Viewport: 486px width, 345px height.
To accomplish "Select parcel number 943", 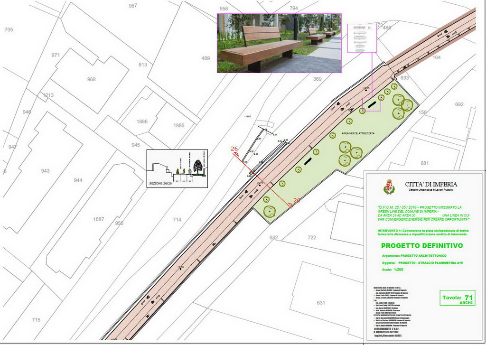I will [45, 171].
